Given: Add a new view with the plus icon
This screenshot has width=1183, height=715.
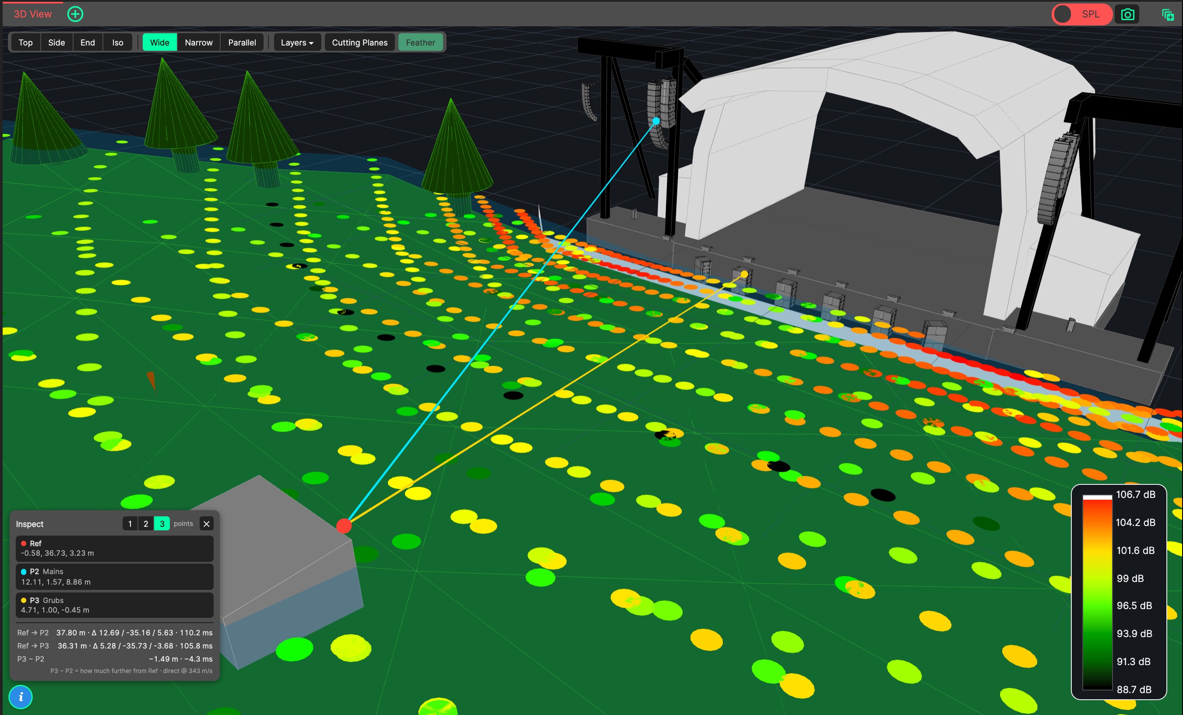Looking at the screenshot, I should click(75, 14).
